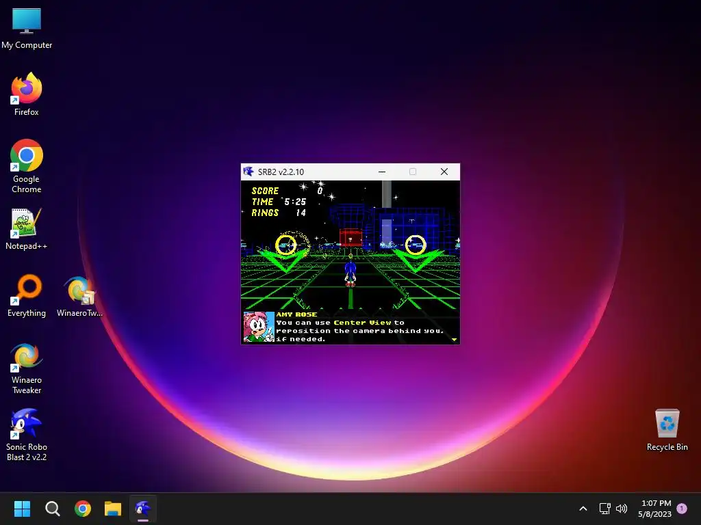This screenshot has width=701, height=525.
Task: Show hidden system tray icons
Action: [583, 509]
